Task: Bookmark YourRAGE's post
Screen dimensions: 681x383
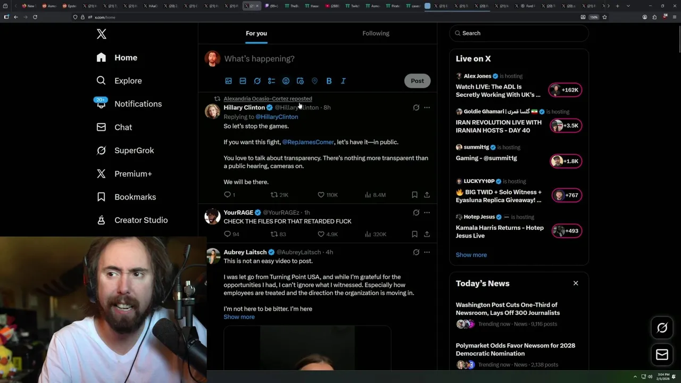Action: pyautogui.click(x=414, y=234)
